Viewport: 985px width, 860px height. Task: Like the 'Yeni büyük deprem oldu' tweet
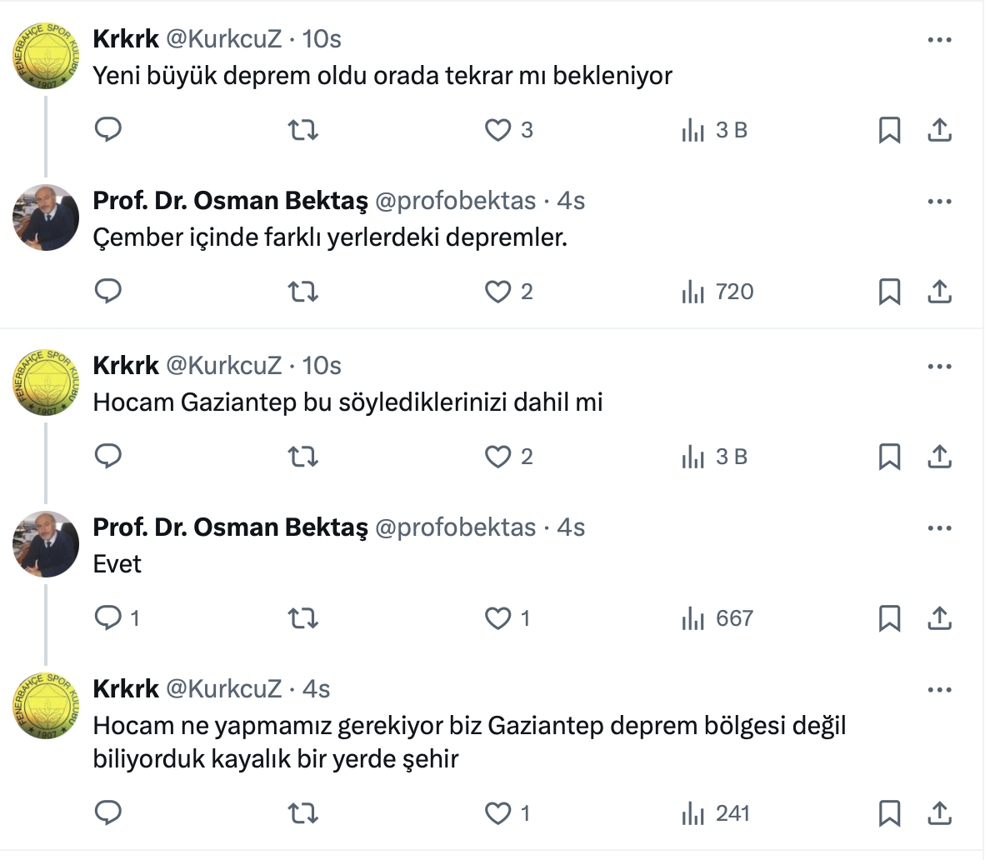498,130
